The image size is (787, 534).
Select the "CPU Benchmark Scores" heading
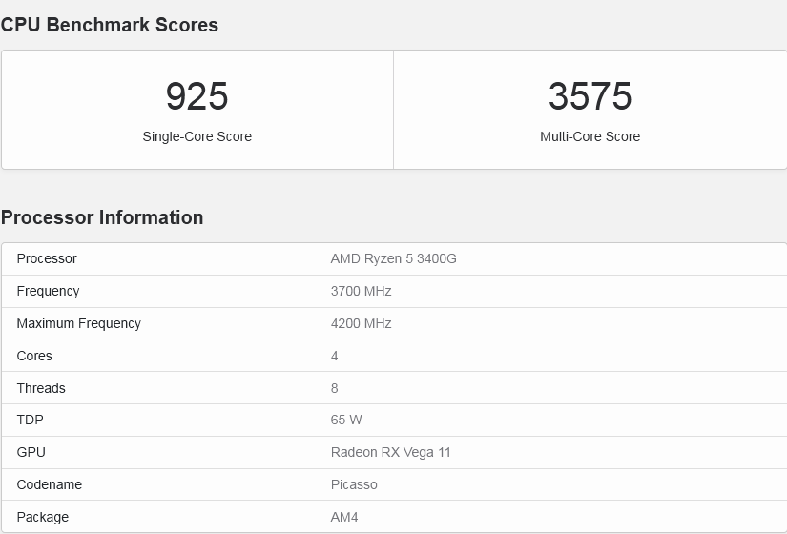click(110, 25)
